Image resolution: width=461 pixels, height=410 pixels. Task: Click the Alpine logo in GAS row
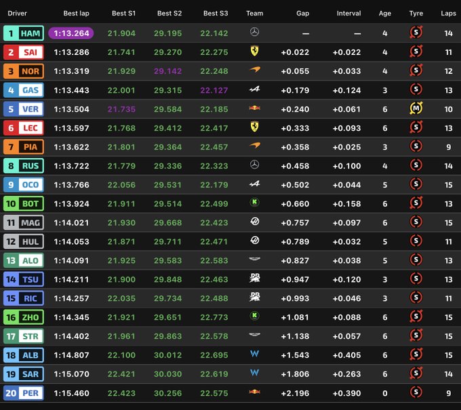(x=255, y=89)
